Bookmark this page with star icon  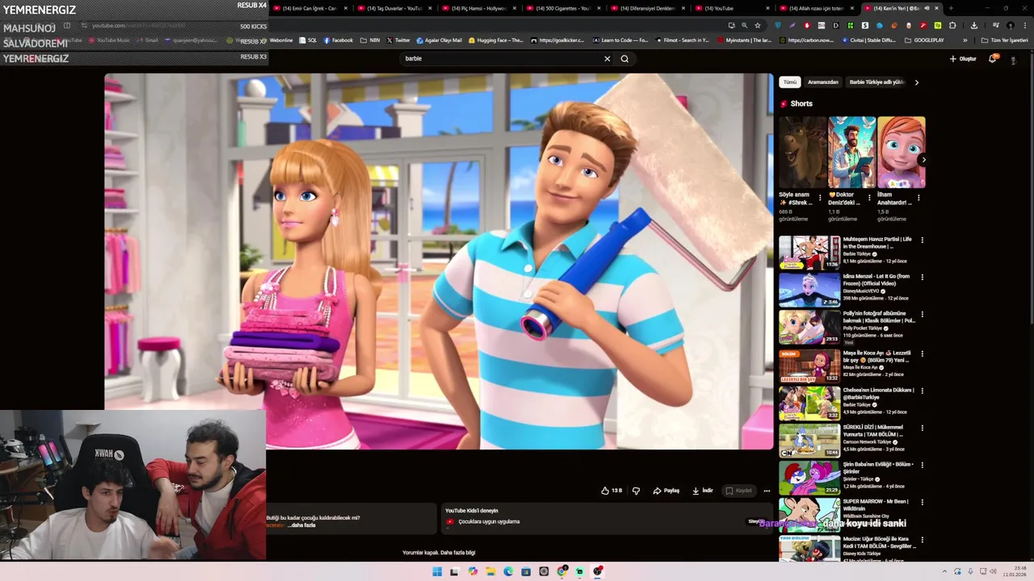(758, 25)
